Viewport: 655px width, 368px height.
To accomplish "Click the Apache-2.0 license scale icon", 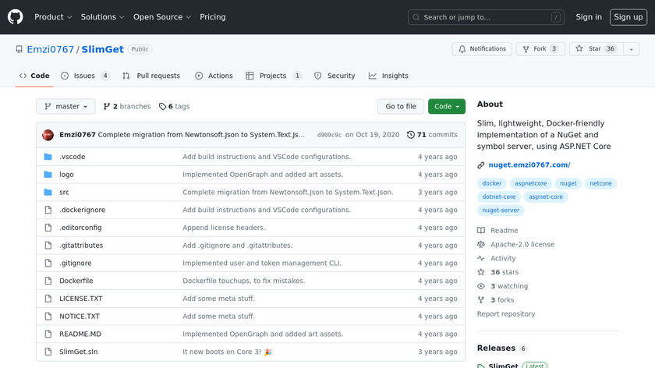I will (481, 244).
